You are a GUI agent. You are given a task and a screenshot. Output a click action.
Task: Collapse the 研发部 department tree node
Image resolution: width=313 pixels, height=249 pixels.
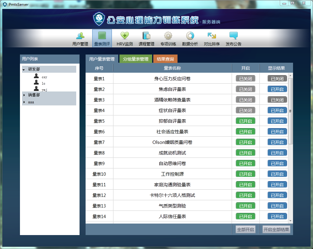(x=24, y=69)
